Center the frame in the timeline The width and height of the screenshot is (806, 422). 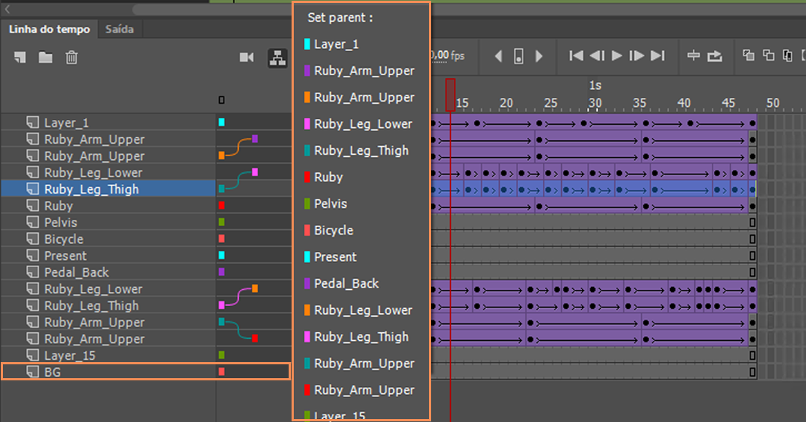693,55
